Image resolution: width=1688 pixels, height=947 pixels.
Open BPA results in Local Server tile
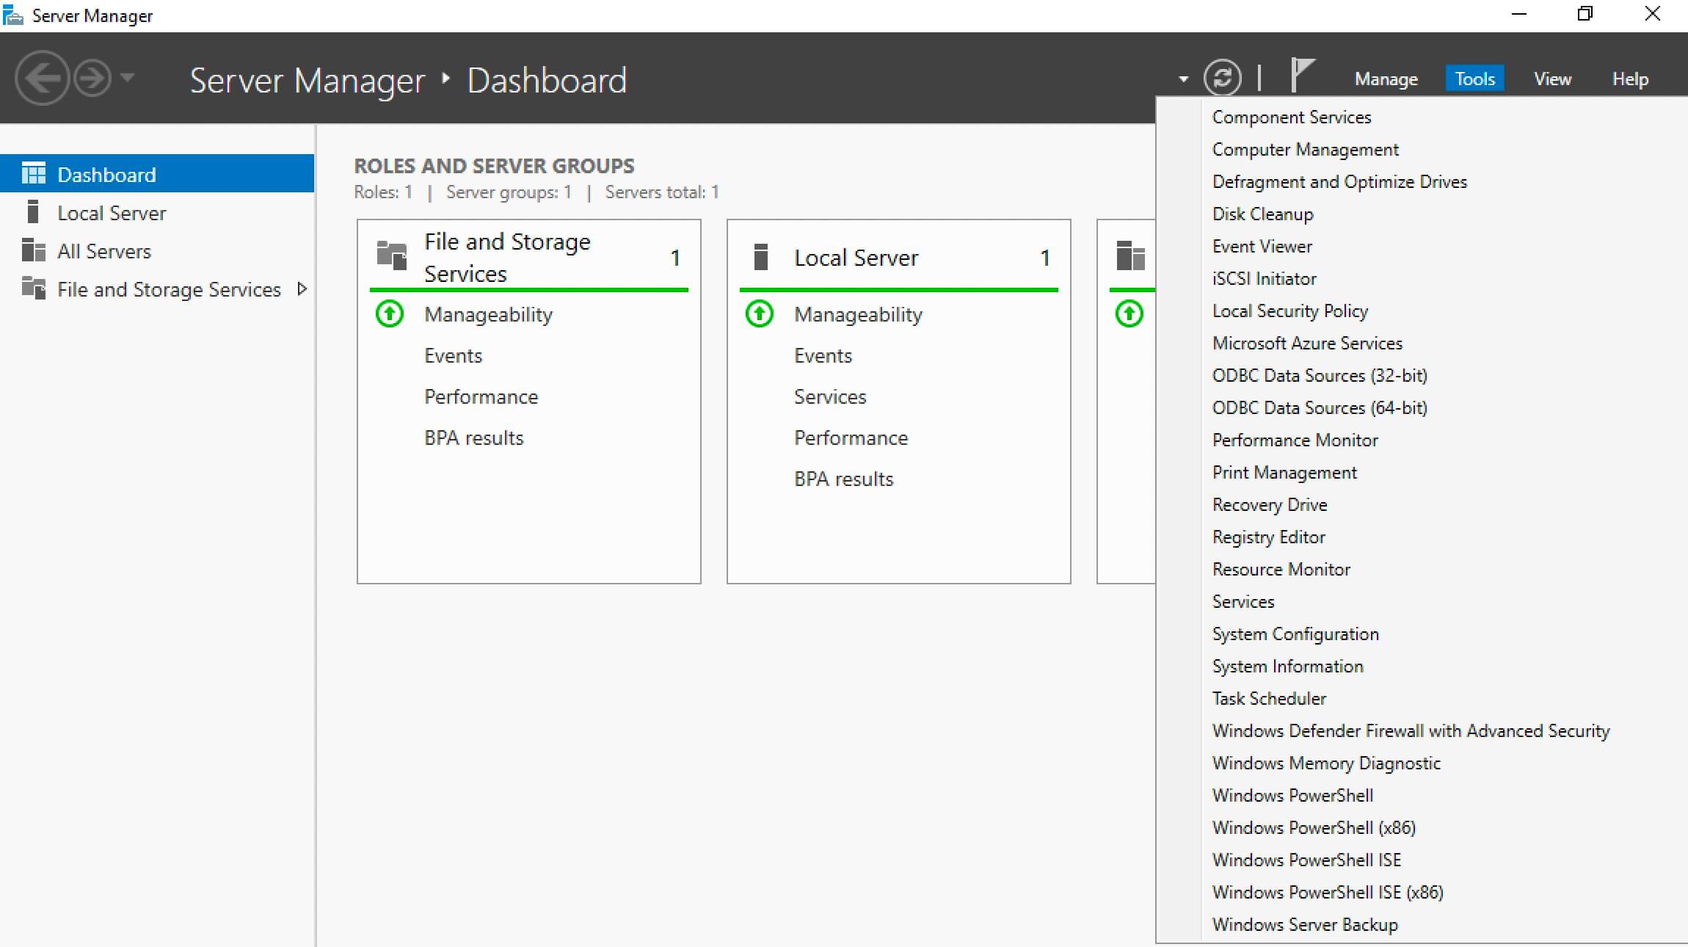pos(843,479)
